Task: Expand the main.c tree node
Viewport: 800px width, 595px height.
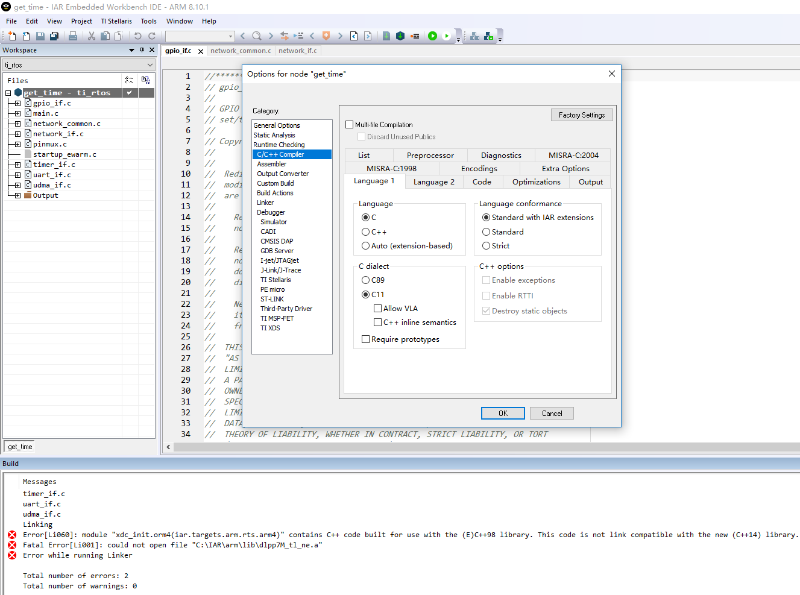Action: (x=17, y=113)
